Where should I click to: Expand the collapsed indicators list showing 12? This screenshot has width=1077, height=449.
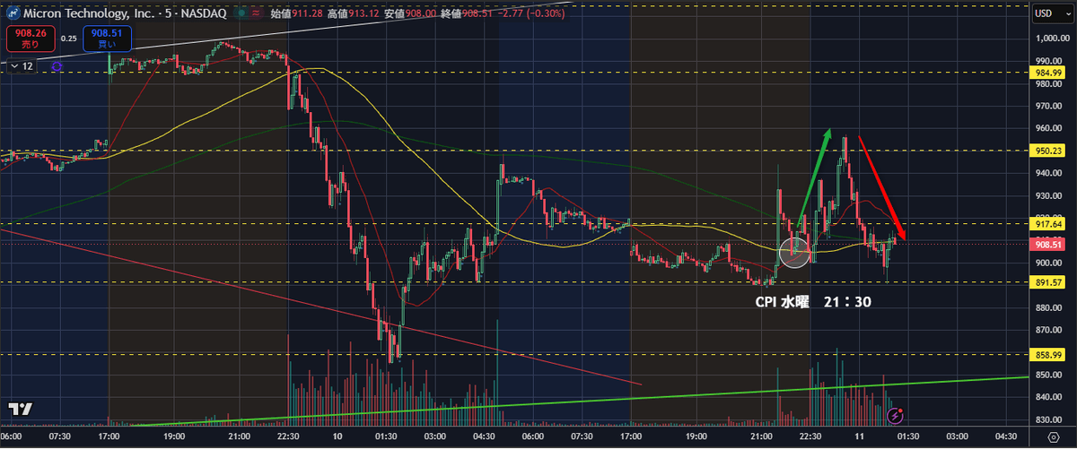(x=22, y=65)
